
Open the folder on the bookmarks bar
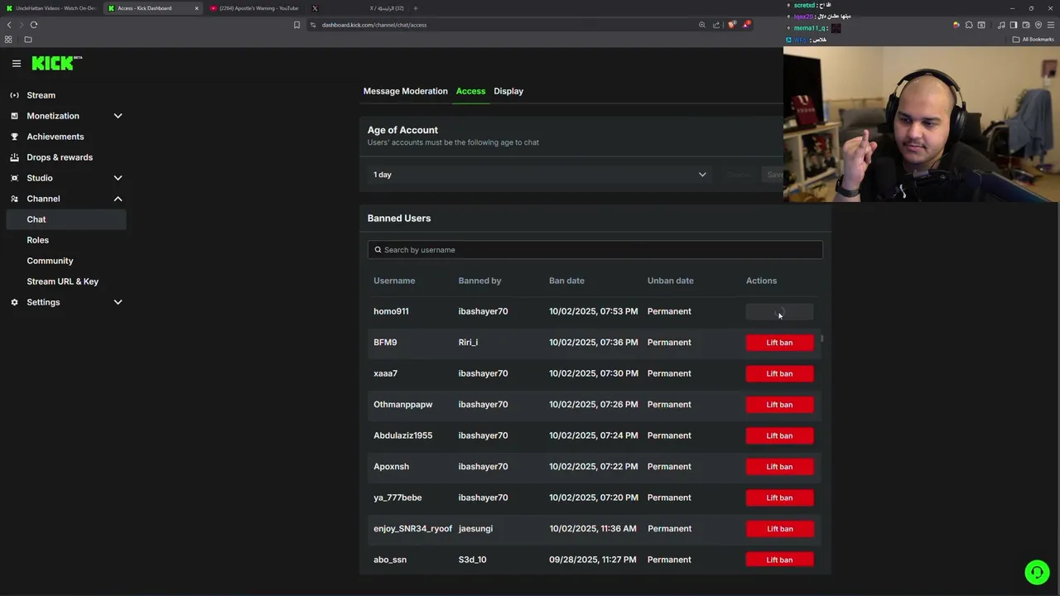(28, 40)
